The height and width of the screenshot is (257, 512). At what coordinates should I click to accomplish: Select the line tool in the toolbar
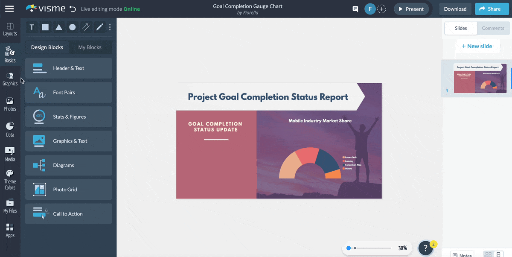click(x=86, y=27)
